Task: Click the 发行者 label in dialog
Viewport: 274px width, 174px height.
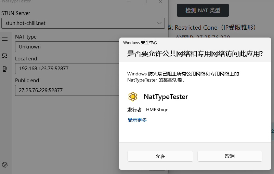Action: [134, 110]
